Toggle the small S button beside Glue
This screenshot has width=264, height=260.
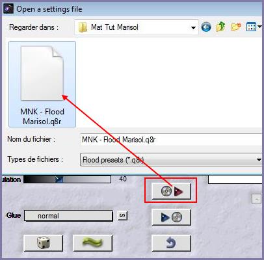pyautogui.click(x=122, y=216)
